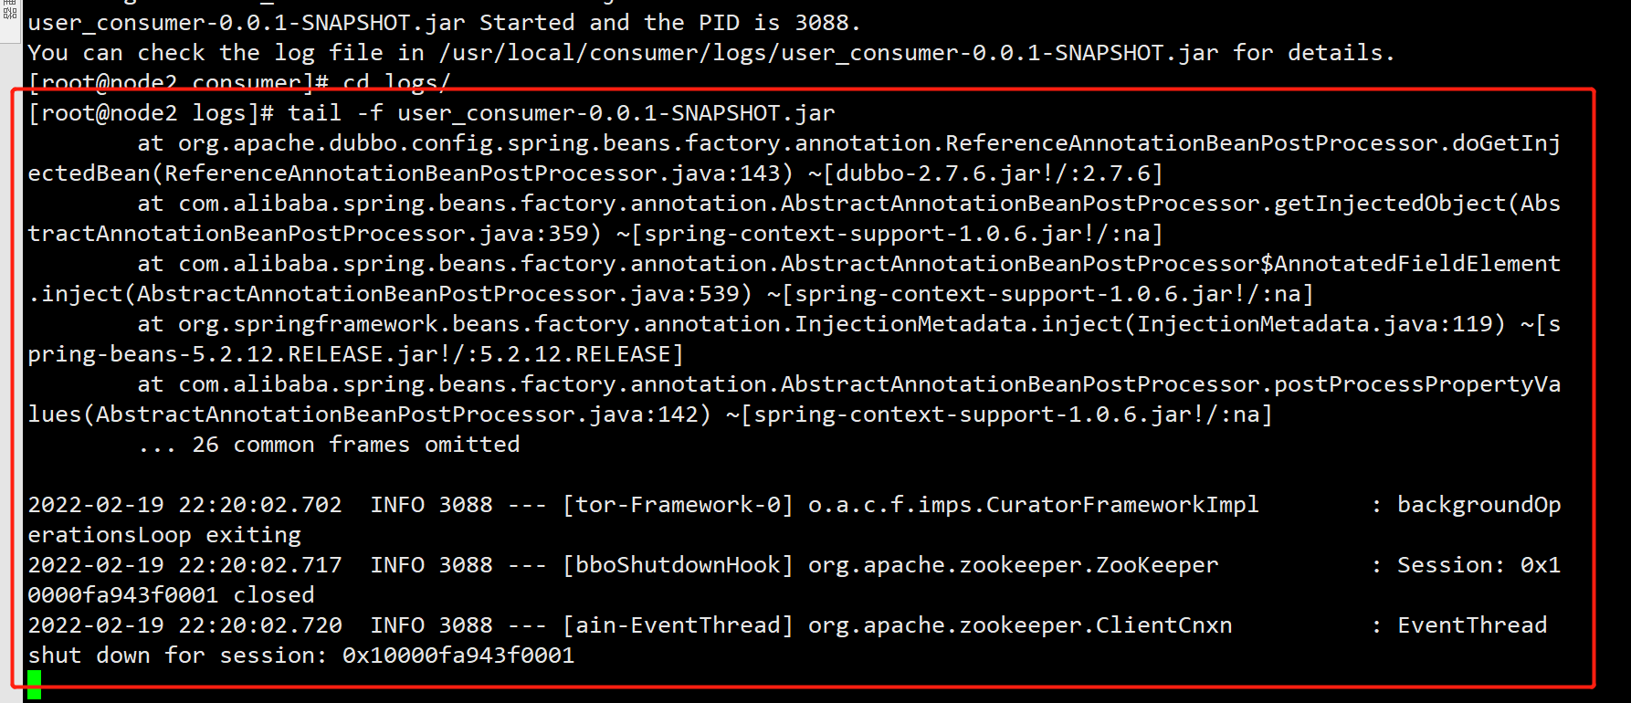Click the sidebar icon at the terminal's left edge
The height and width of the screenshot is (703, 1631).
tap(10, 10)
